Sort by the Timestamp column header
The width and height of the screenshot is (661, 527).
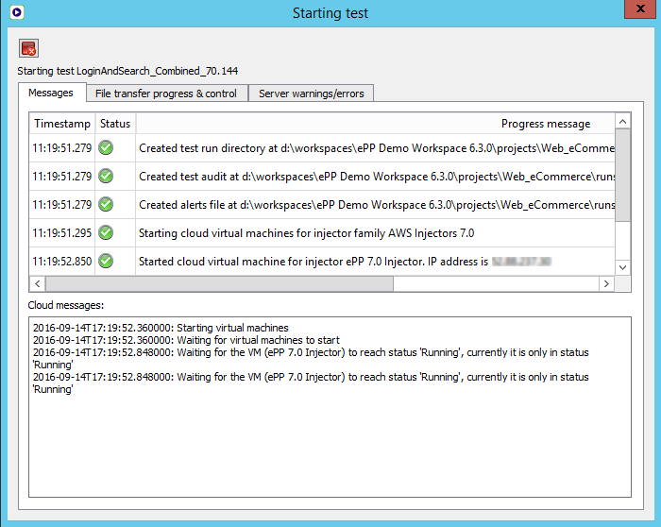pos(62,124)
